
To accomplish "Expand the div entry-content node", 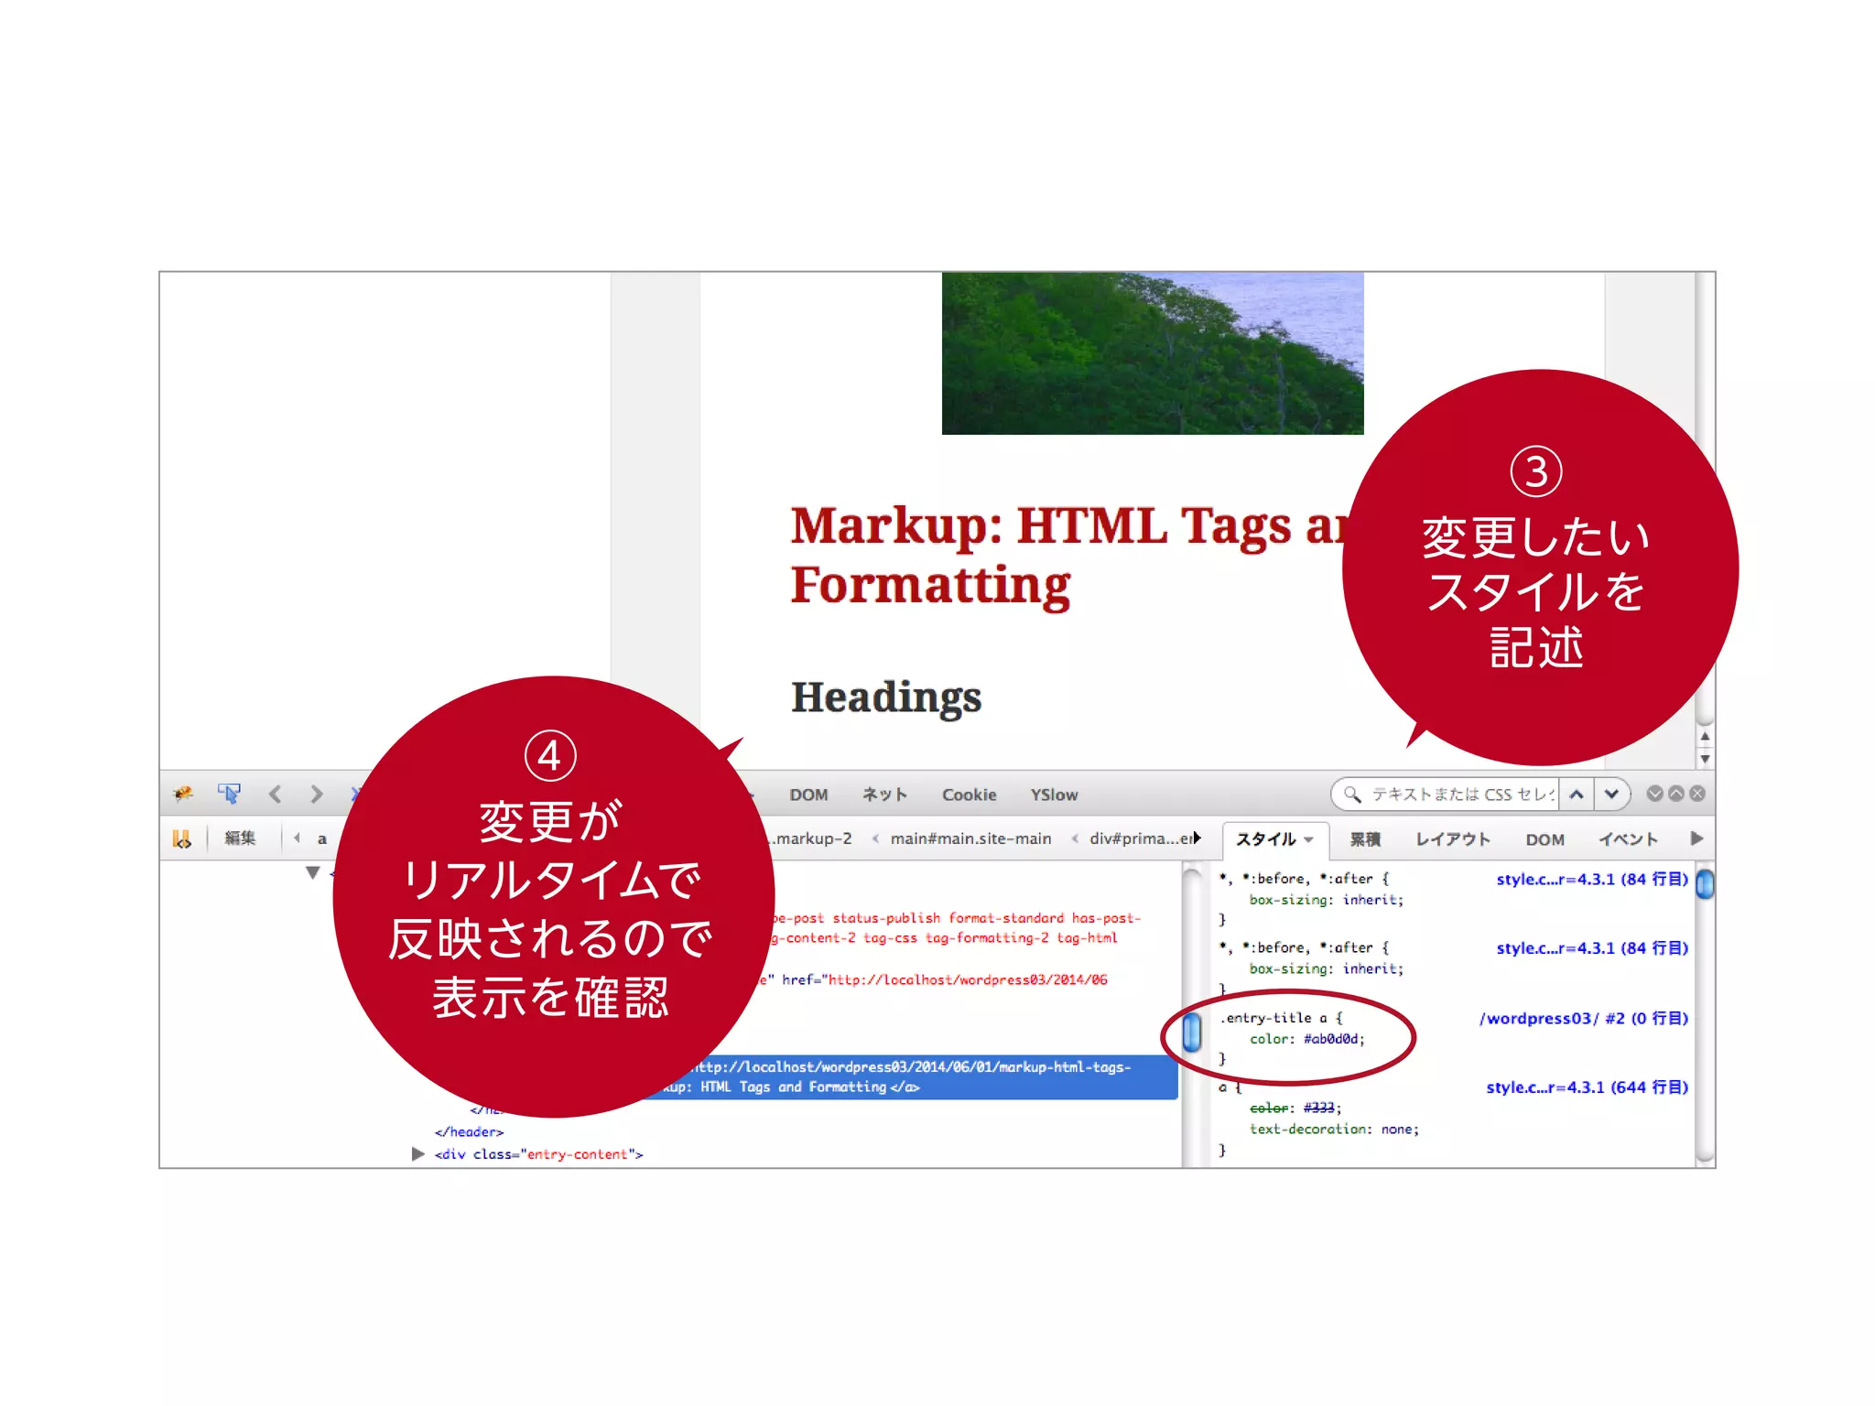I will tap(417, 1154).
